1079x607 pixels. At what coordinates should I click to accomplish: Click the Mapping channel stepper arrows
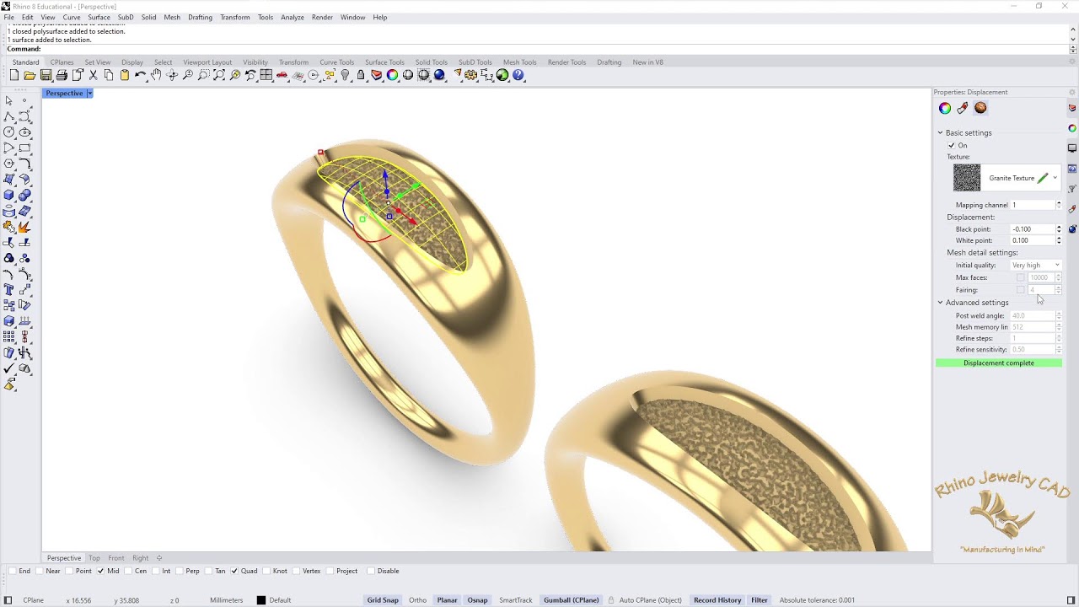[1059, 205]
